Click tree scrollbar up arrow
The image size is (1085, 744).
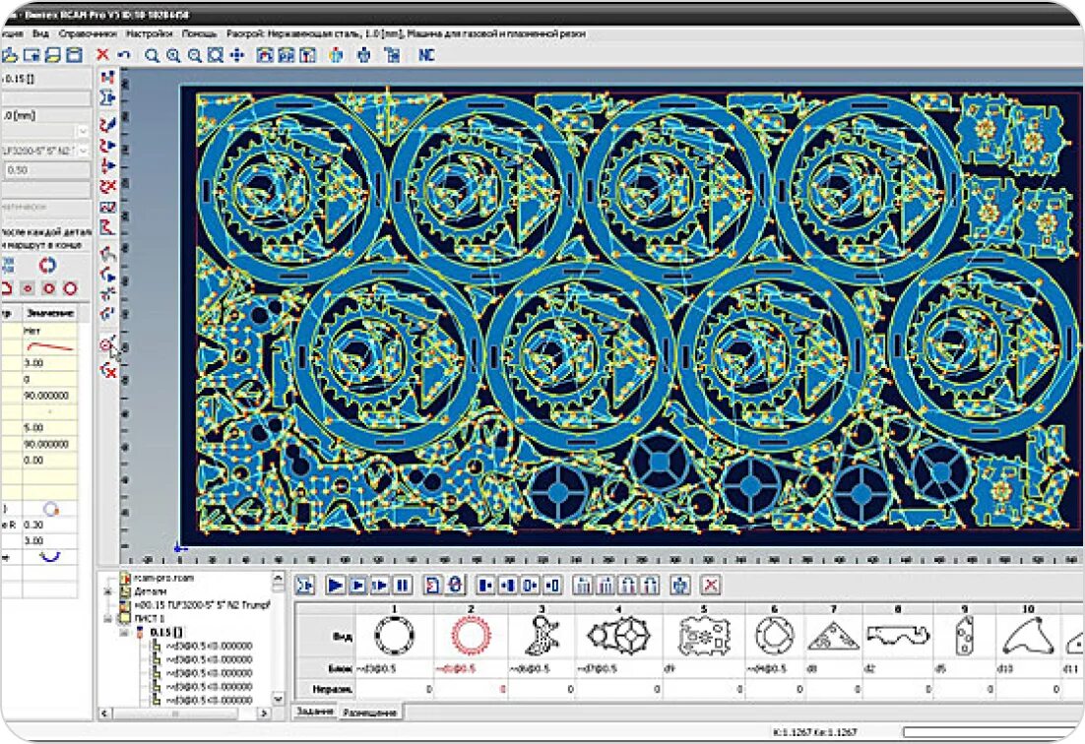(x=279, y=578)
